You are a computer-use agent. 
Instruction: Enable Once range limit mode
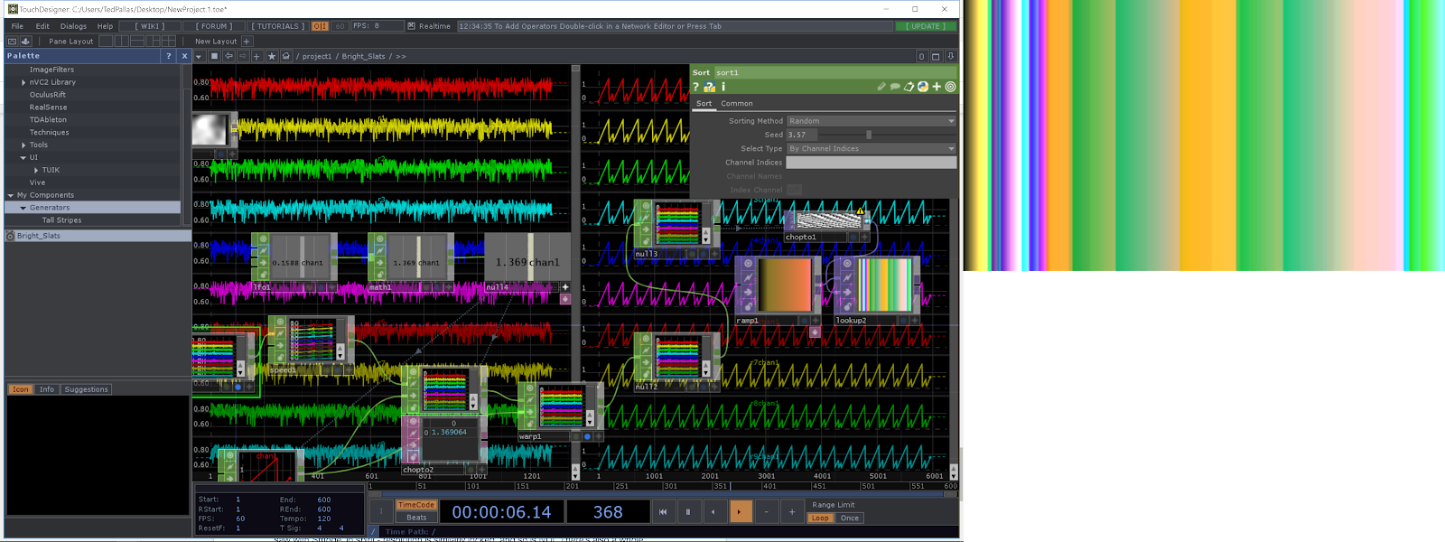(850, 519)
